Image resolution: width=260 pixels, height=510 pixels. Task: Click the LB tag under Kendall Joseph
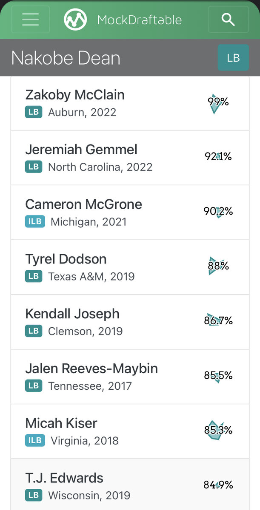(34, 331)
